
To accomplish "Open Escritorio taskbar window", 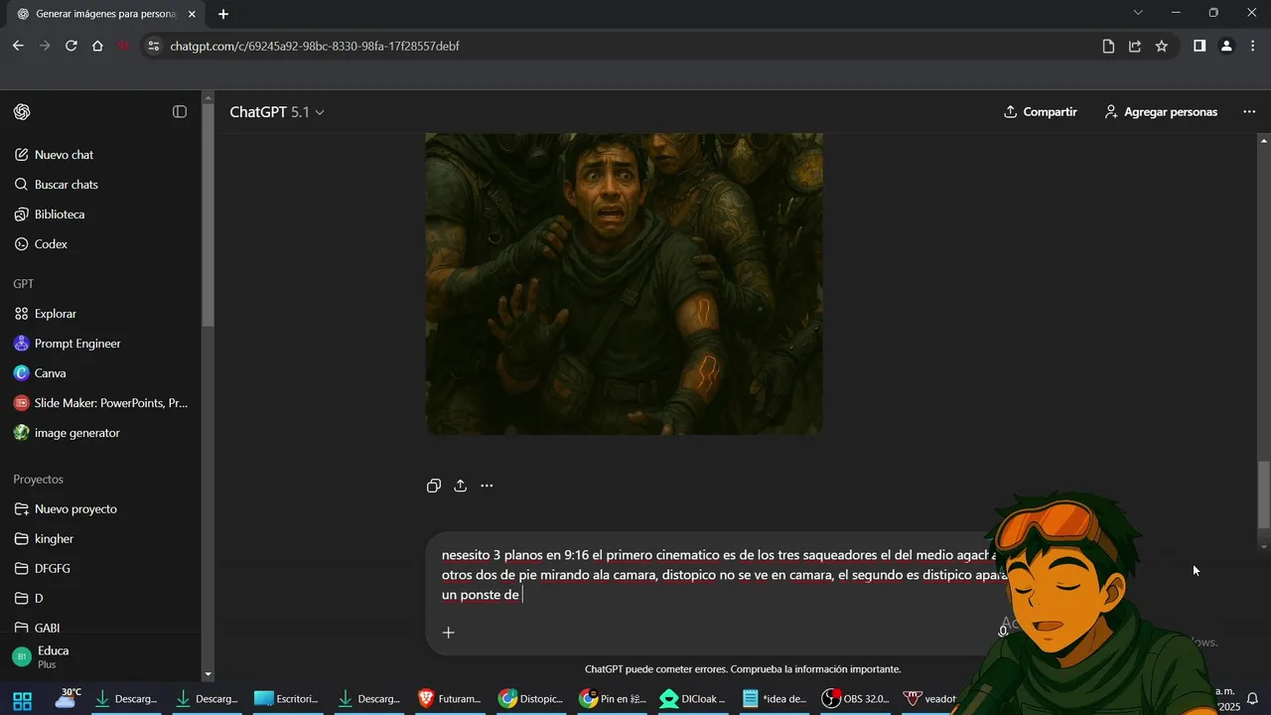I will [287, 699].
